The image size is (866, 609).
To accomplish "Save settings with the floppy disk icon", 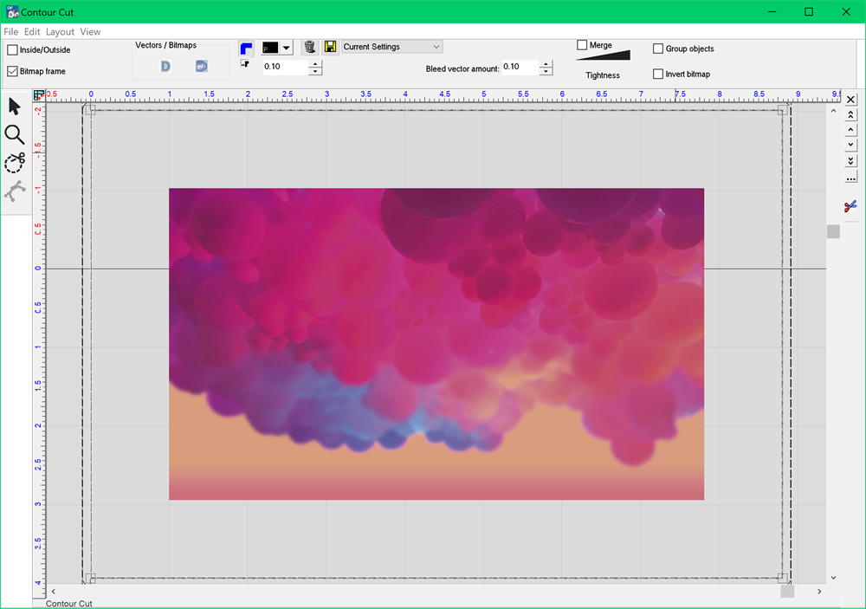I will [x=331, y=47].
